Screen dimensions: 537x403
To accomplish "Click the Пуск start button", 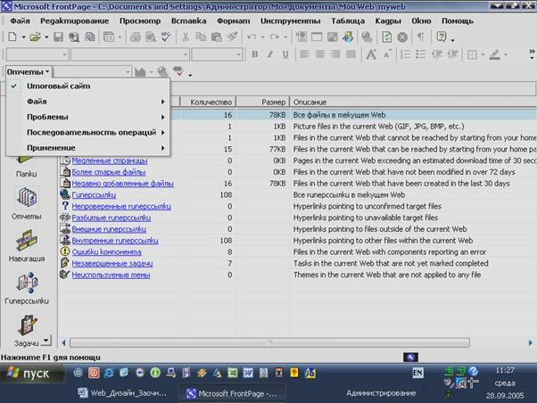I will coord(31,374).
